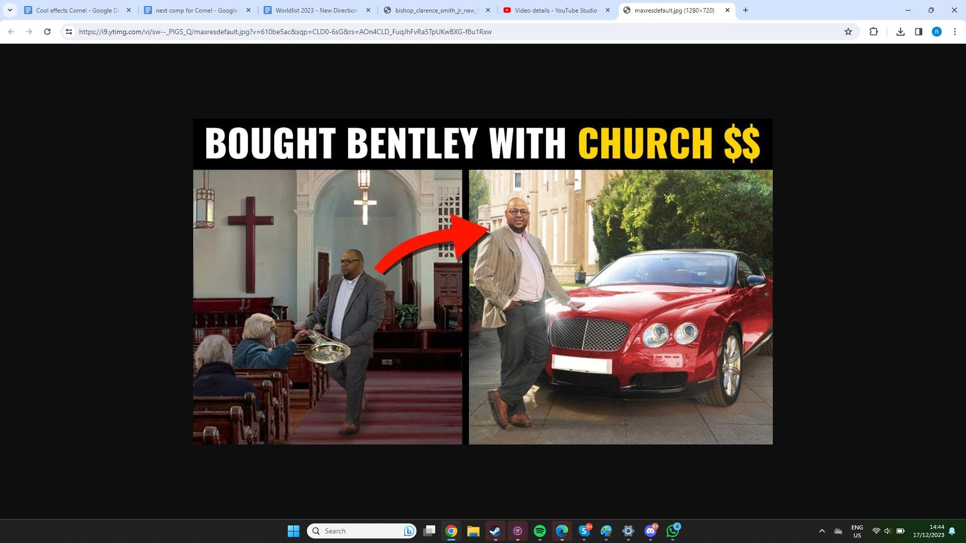
Task: Open Discord from the taskbar
Action: [651, 531]
